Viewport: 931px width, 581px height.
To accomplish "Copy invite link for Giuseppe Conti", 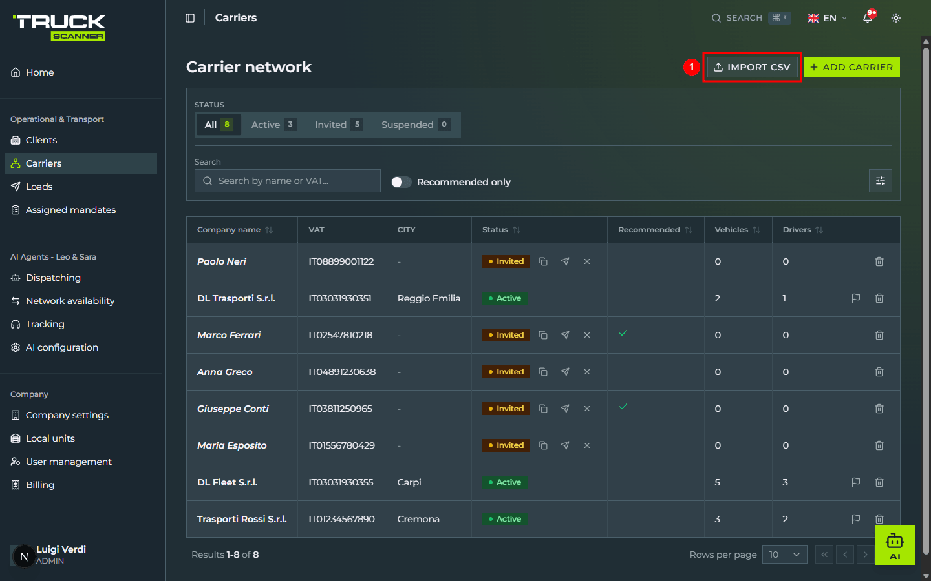I will point(543,409).
